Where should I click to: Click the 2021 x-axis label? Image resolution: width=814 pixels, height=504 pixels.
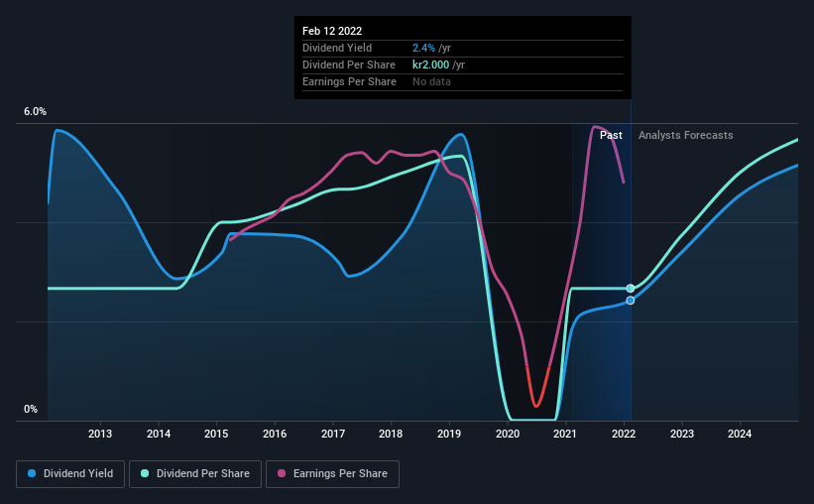565,434
